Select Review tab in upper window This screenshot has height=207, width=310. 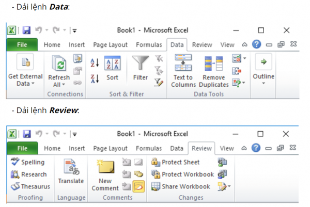(202, 45)
